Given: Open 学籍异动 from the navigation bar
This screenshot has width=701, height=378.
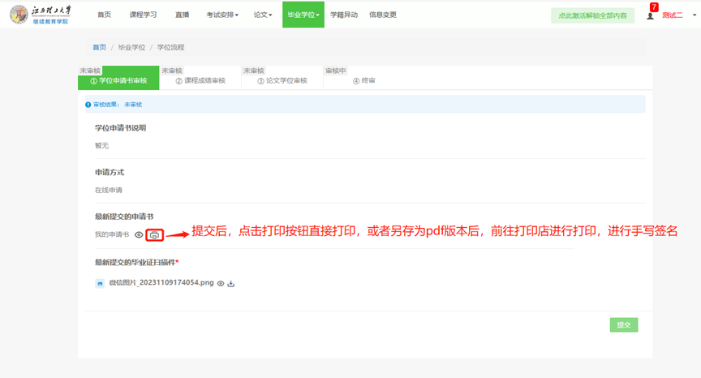Looking at the screenshot, I should click(x=343, y=15).
